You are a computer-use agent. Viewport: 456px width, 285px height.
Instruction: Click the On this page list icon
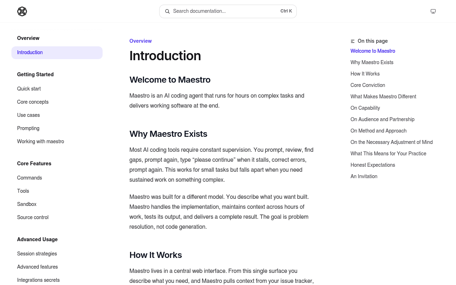click(x=353, y=41)
